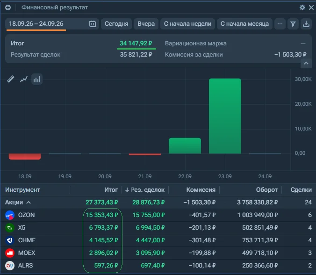Click the Вариационная маржа label

(x=196, y=43)
